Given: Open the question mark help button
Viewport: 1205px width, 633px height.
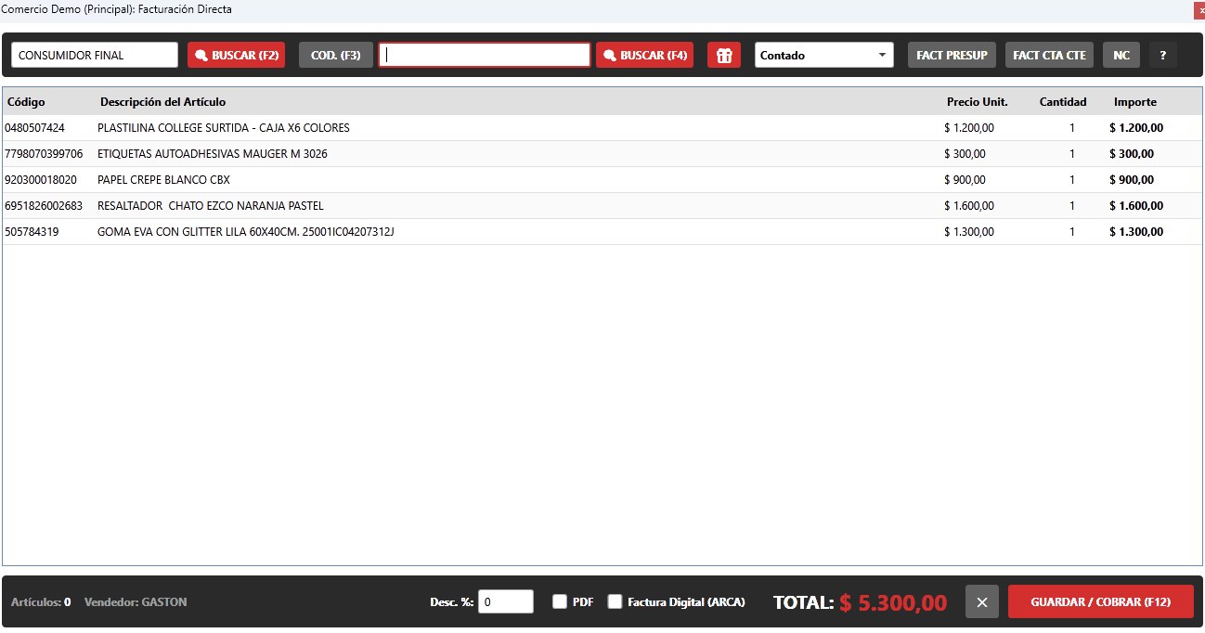Looking at the screenshot, I should point(1162,55).
